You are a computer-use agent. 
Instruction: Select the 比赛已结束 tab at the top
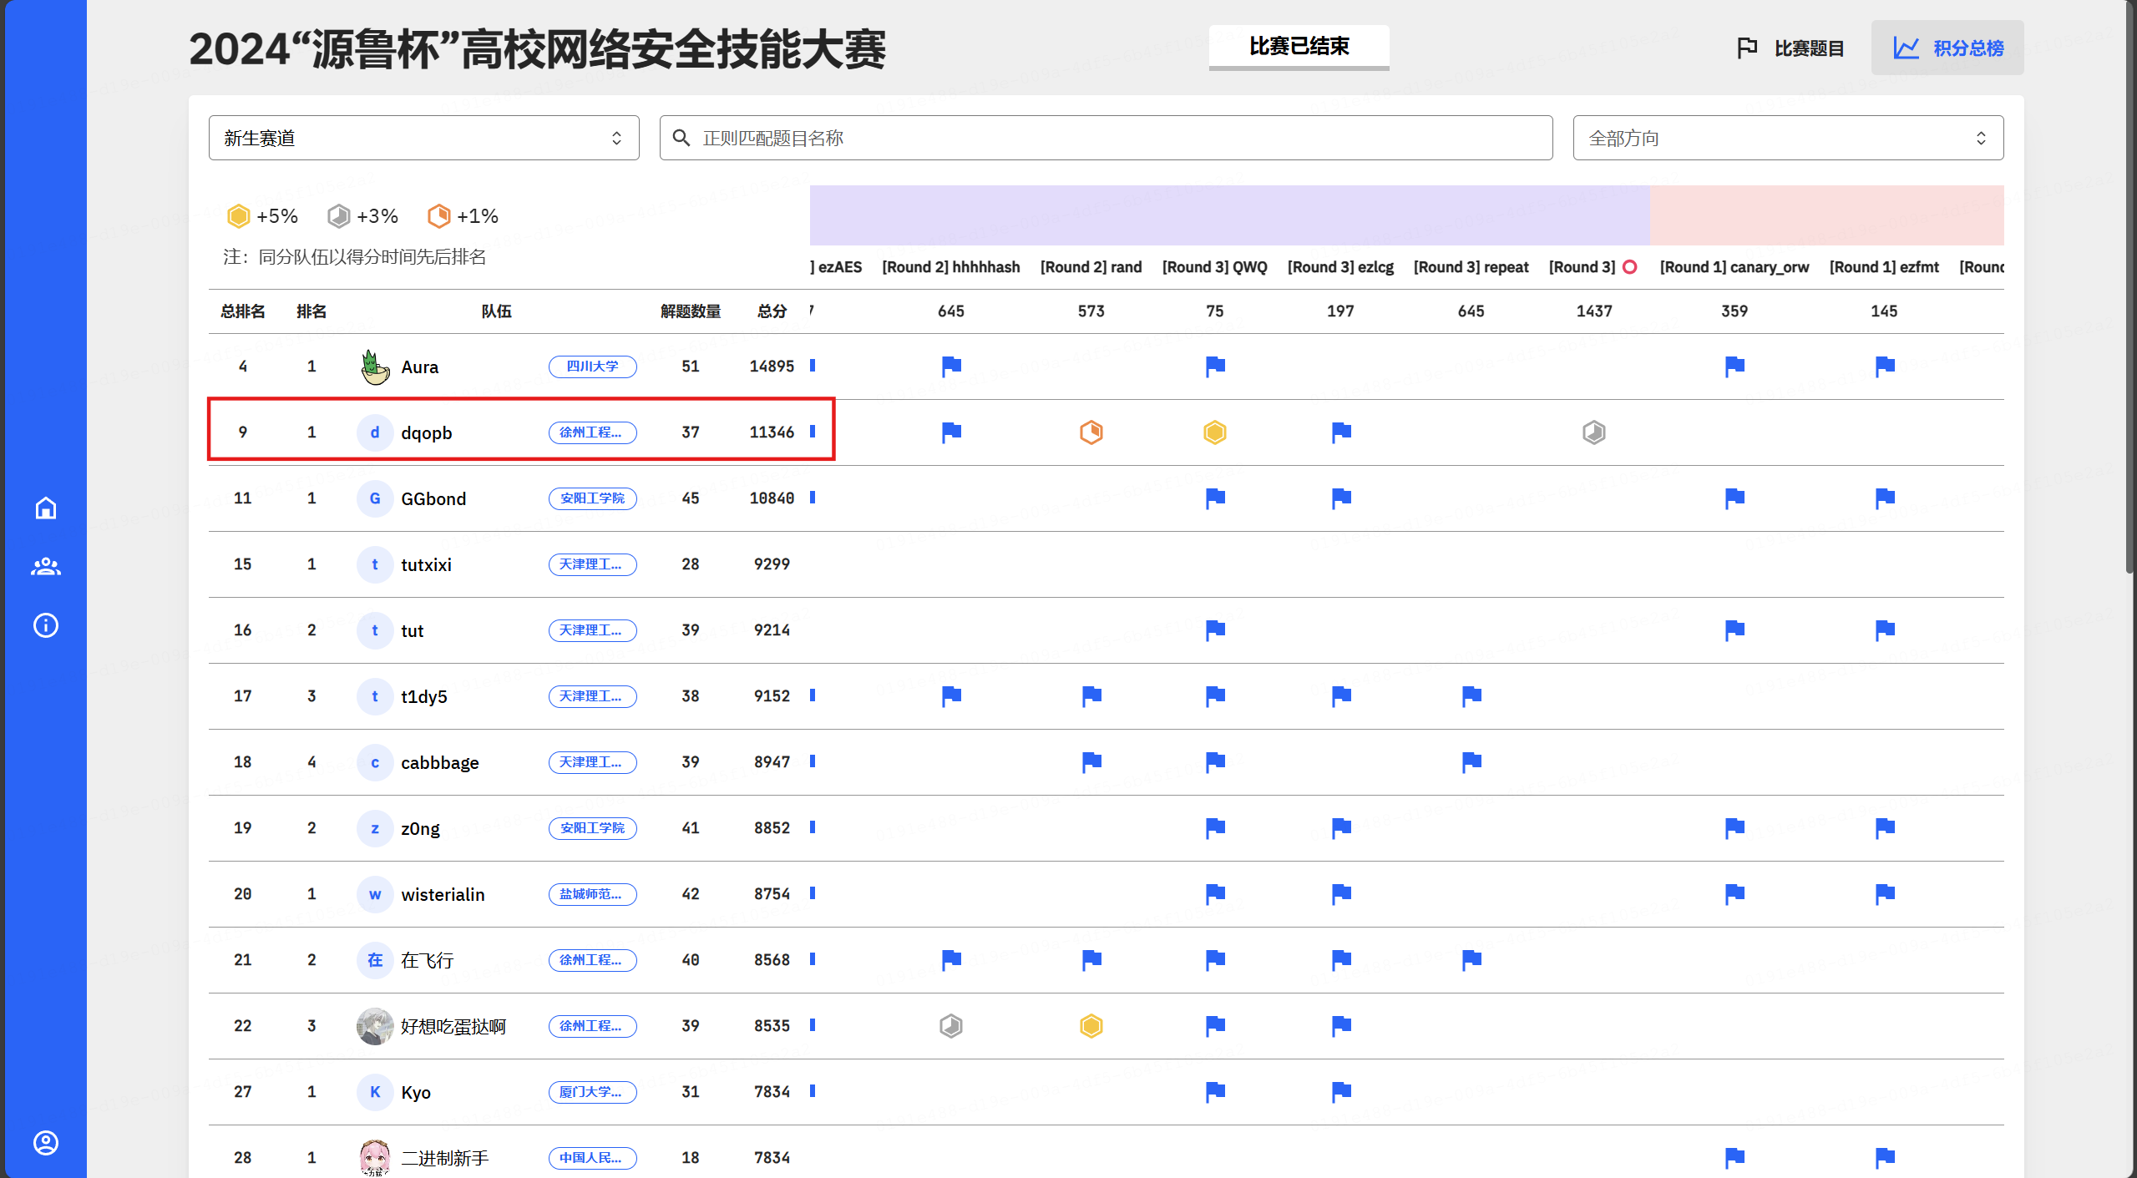(x=1298, y=47)
